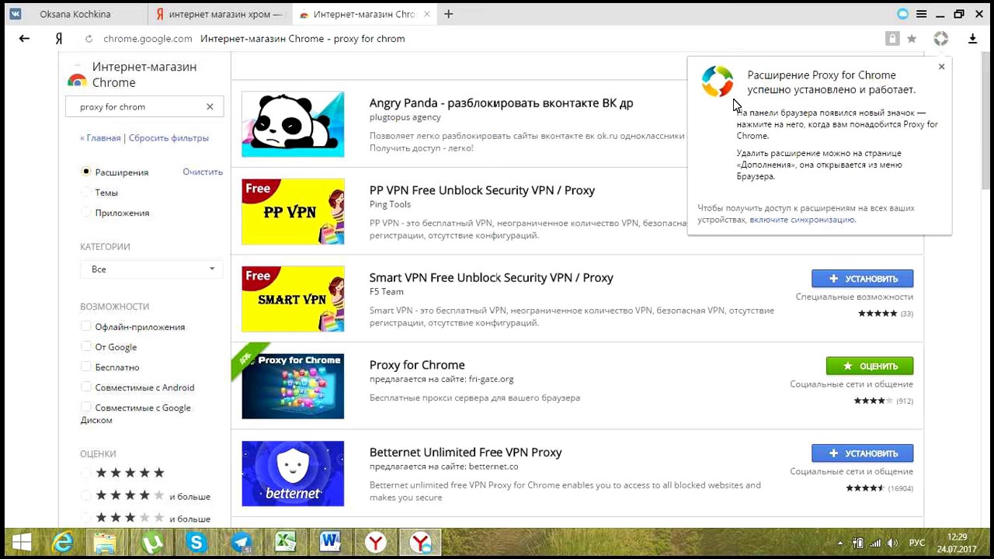Open Betternet thumbnail
The image size is (994, 559).
[293, 474]
